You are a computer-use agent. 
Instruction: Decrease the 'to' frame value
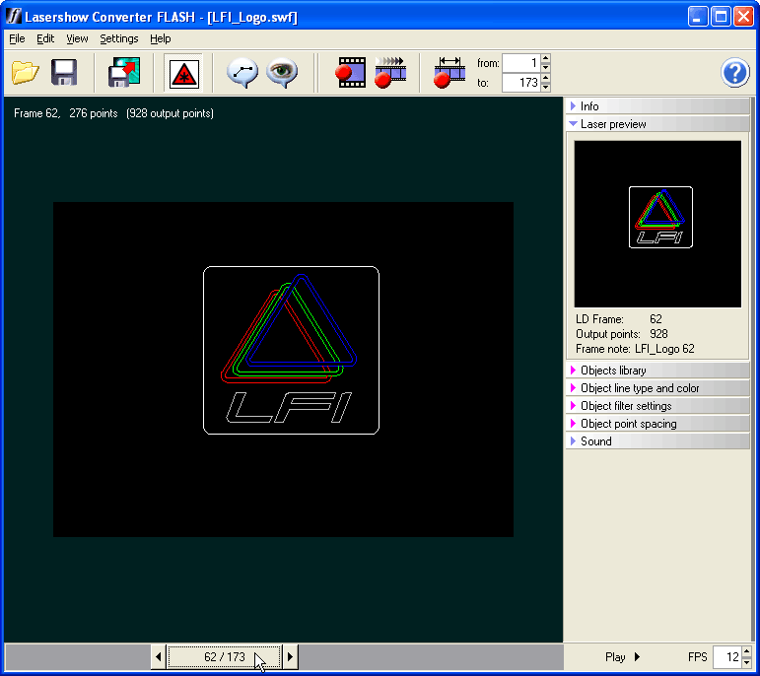click(x=546, y=88)
